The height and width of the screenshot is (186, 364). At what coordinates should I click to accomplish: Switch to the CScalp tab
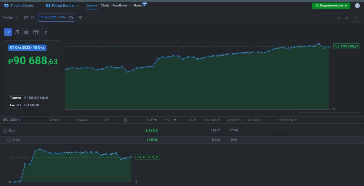point(105,5)
